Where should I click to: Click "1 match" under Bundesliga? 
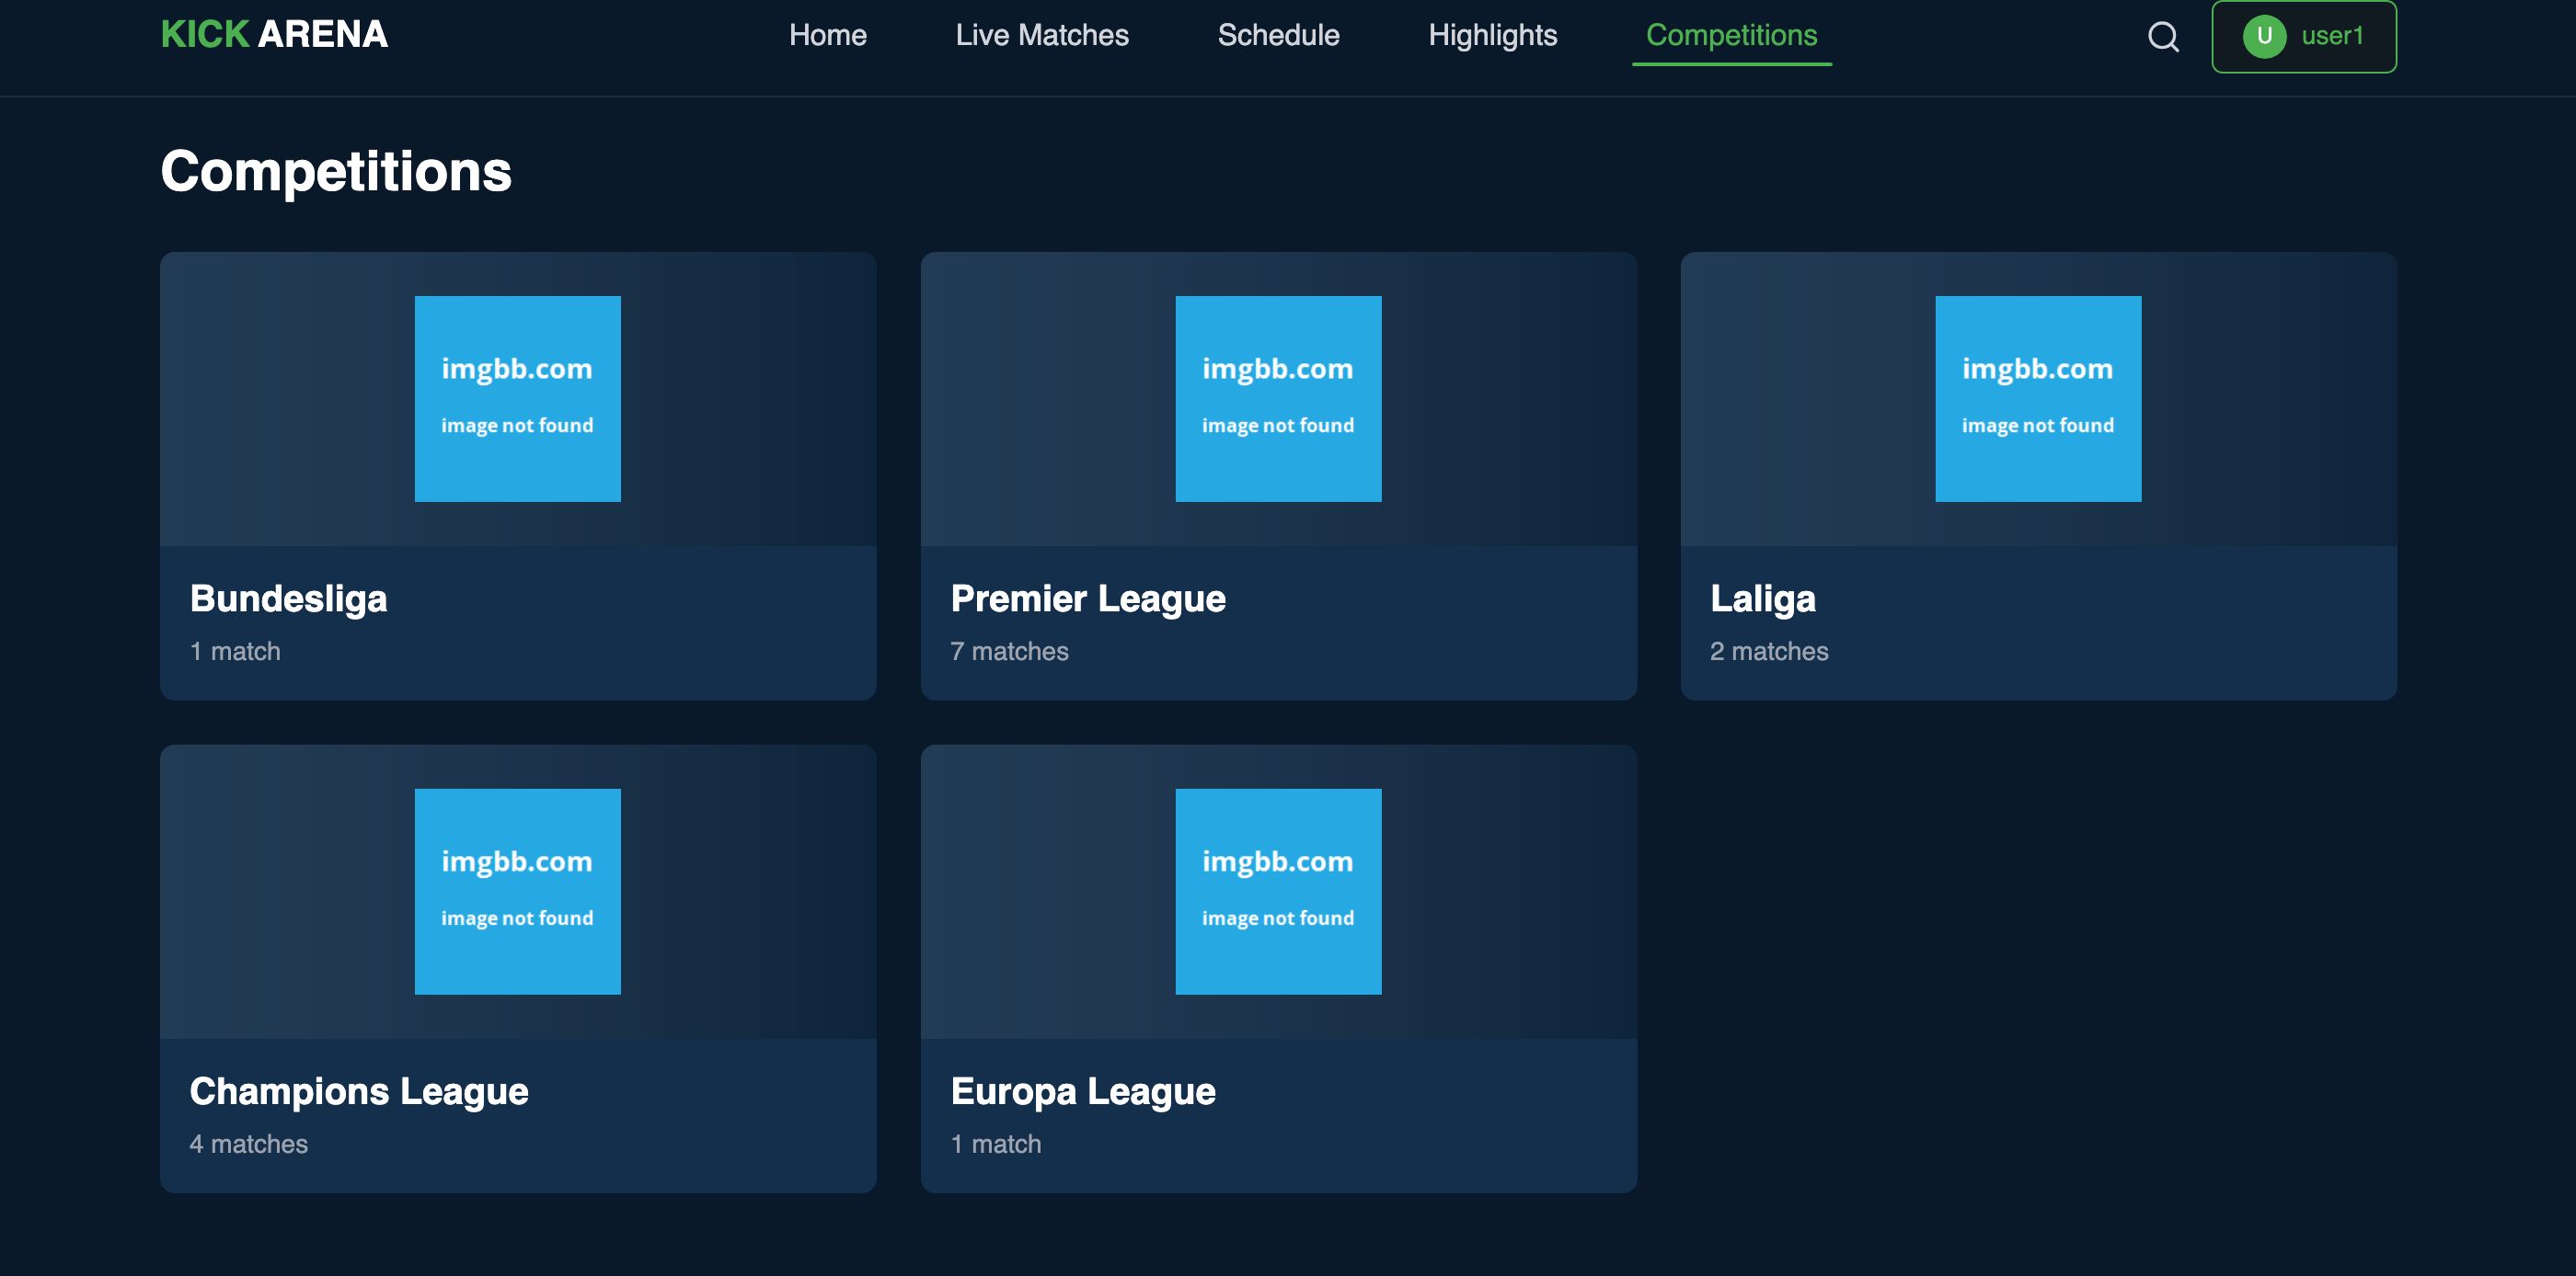[235, 652]
